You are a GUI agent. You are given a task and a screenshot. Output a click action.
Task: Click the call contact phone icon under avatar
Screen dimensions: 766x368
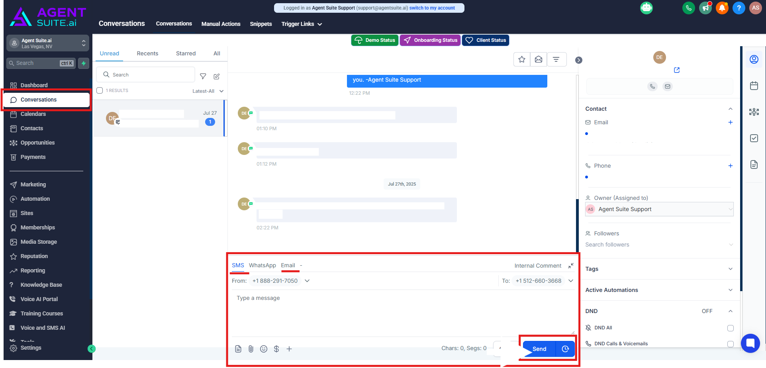coord(652,86)
